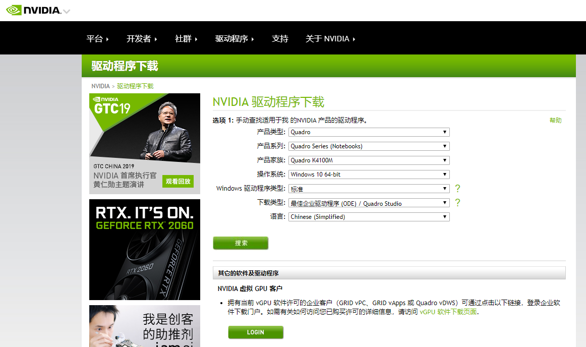Open the 语言 dropdown showing Chinese (Simplified)
The width and height of the screenshot is (586, 347).
pos(369,217)
